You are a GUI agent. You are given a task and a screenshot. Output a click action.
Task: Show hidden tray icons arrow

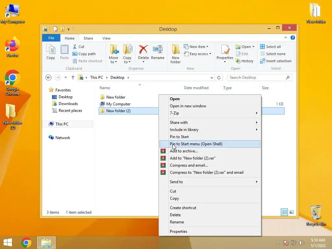click(x=278, y=243)
